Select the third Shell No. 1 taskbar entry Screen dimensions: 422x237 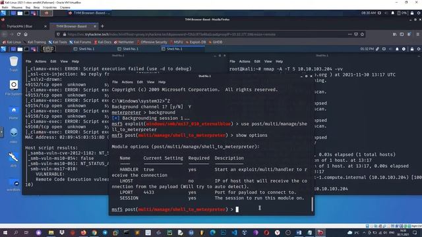pos(172,49)
